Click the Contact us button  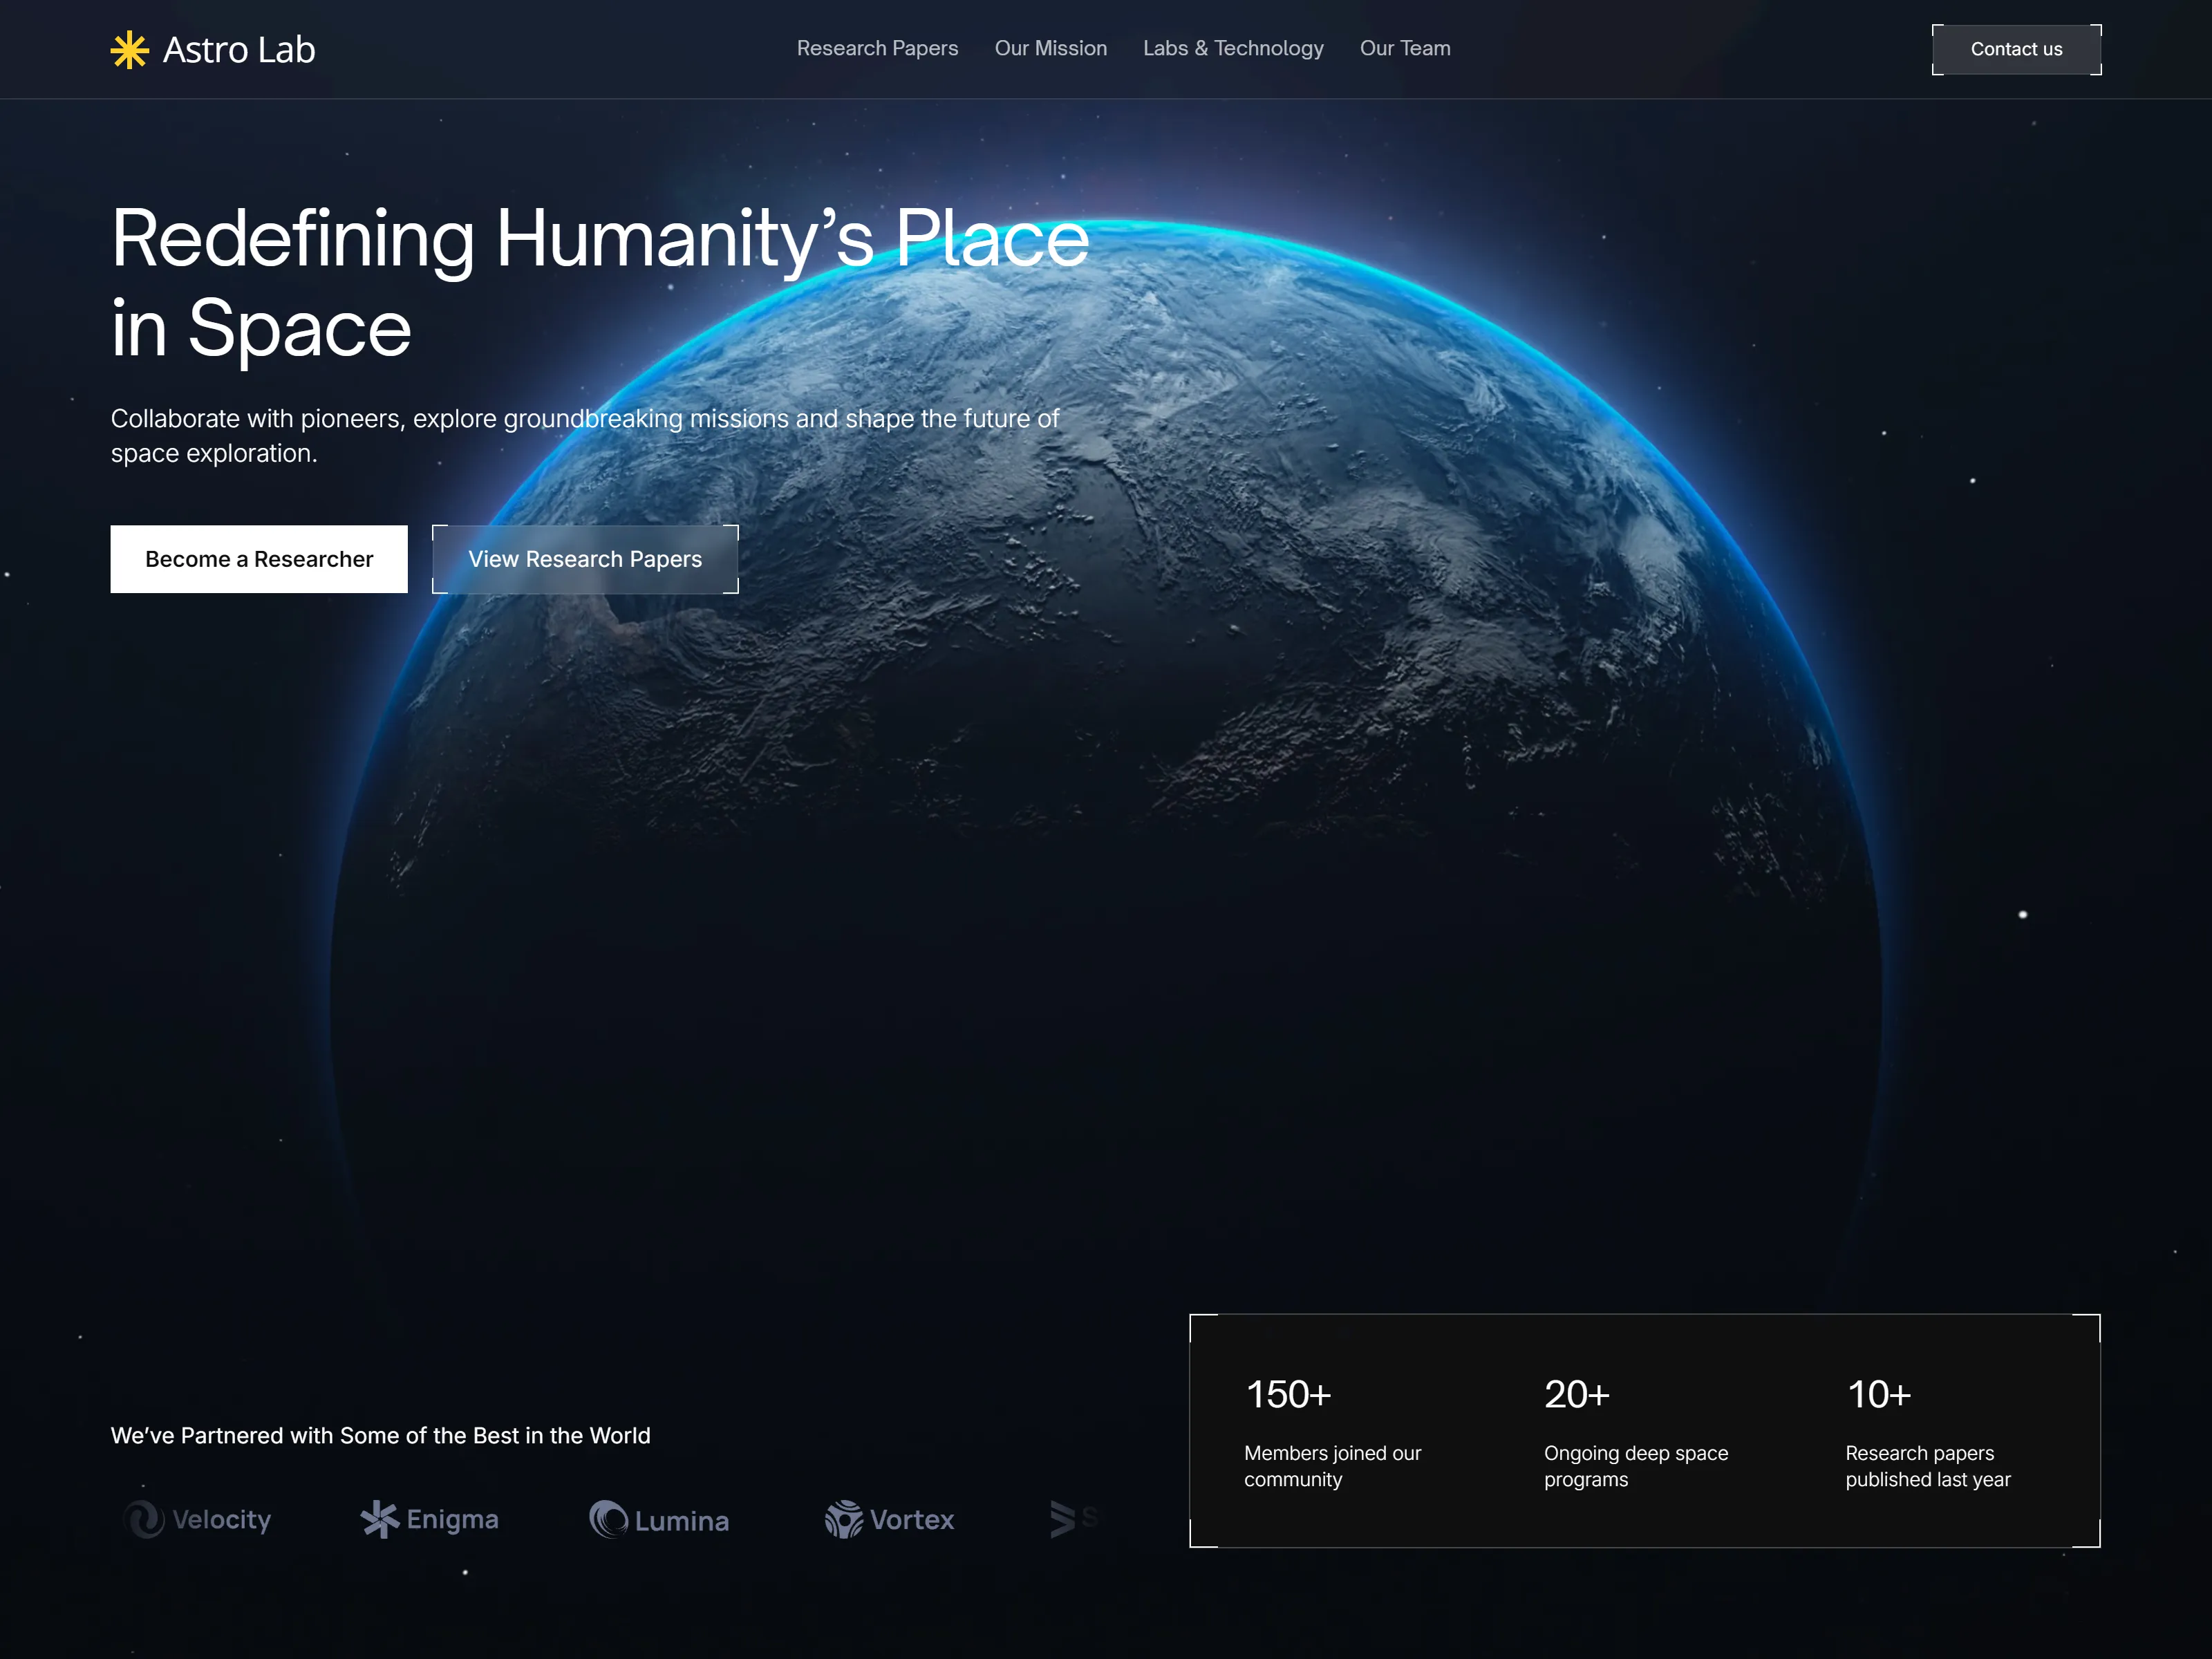pyautogui.click(x=2016, y=49)
